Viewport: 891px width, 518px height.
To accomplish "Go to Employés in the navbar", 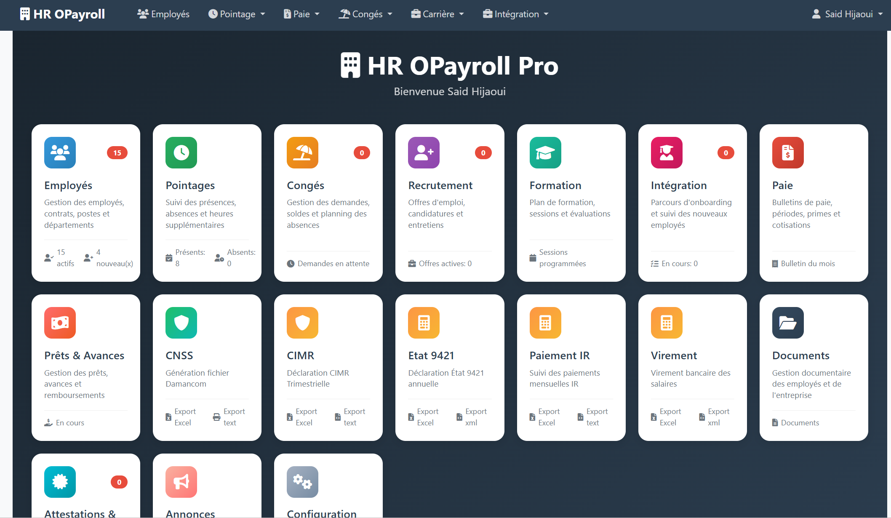I will pyautogui.click(x=163, y=14).
